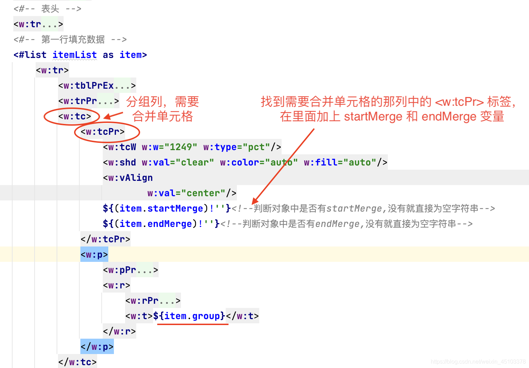The image size is (529, 368).
Task: Click the <w:tr...> tag under 表头 comment
Action: pos(38,24)
